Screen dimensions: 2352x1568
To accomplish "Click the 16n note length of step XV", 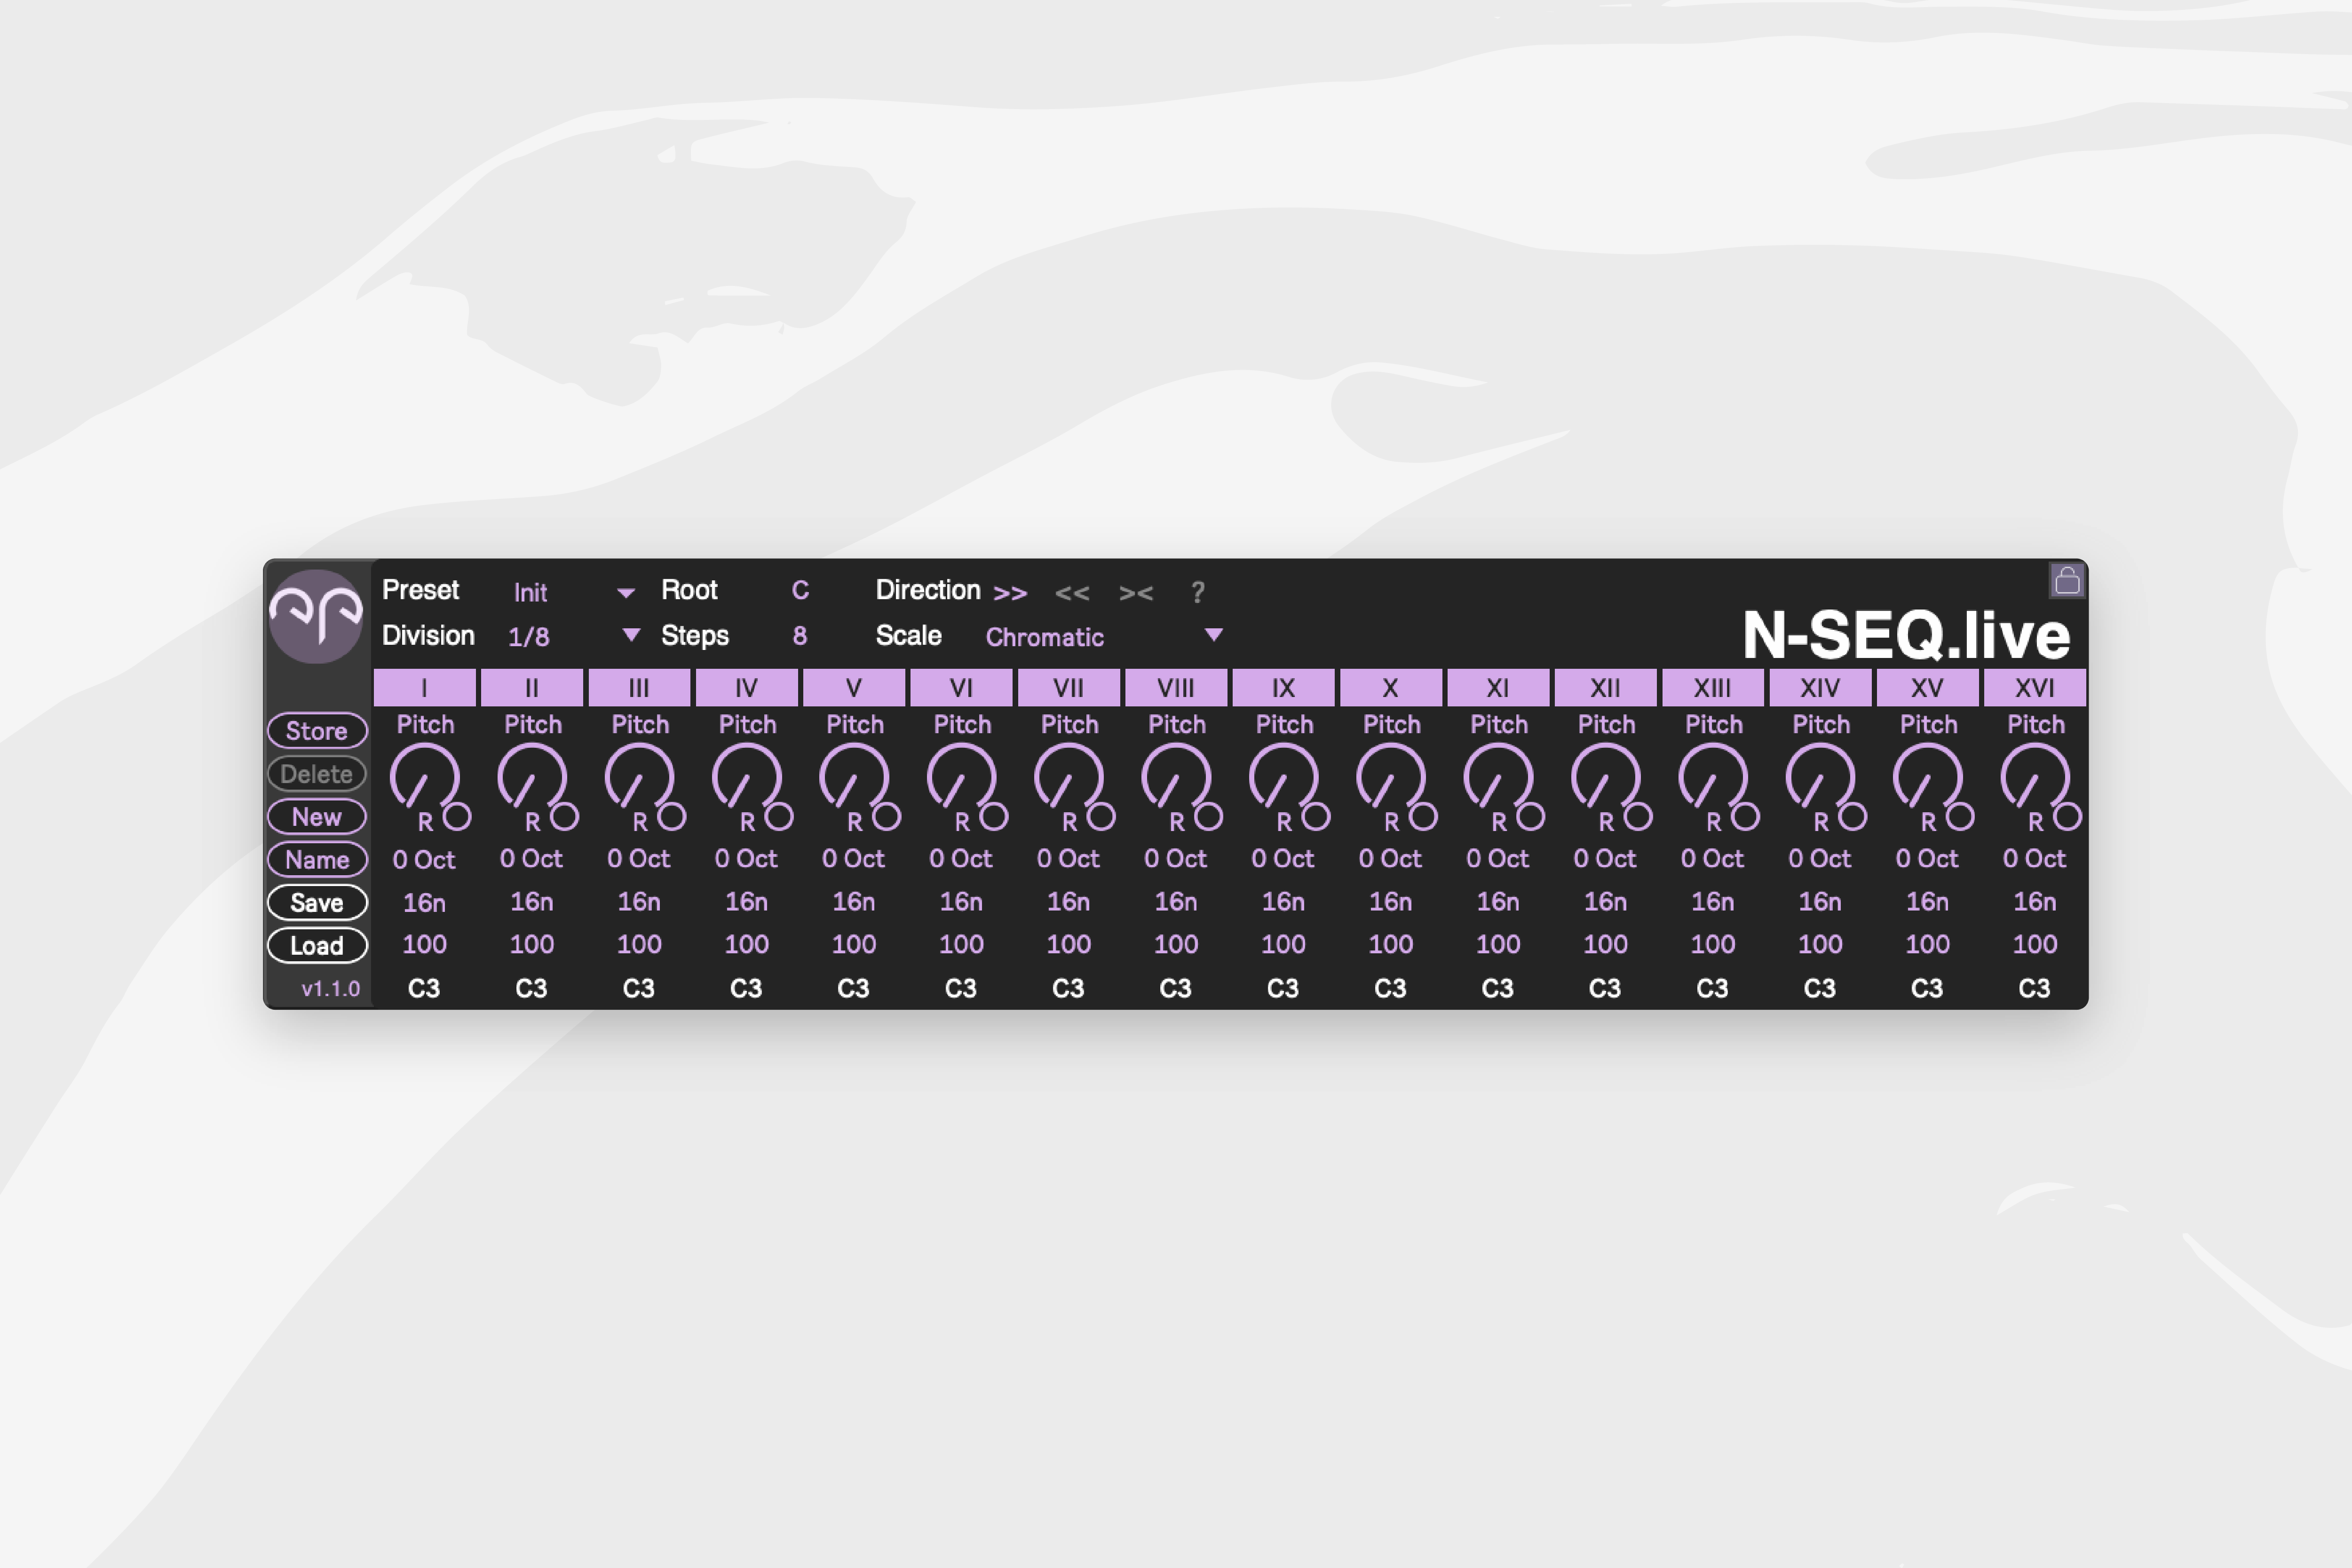I will point(1927,902).
